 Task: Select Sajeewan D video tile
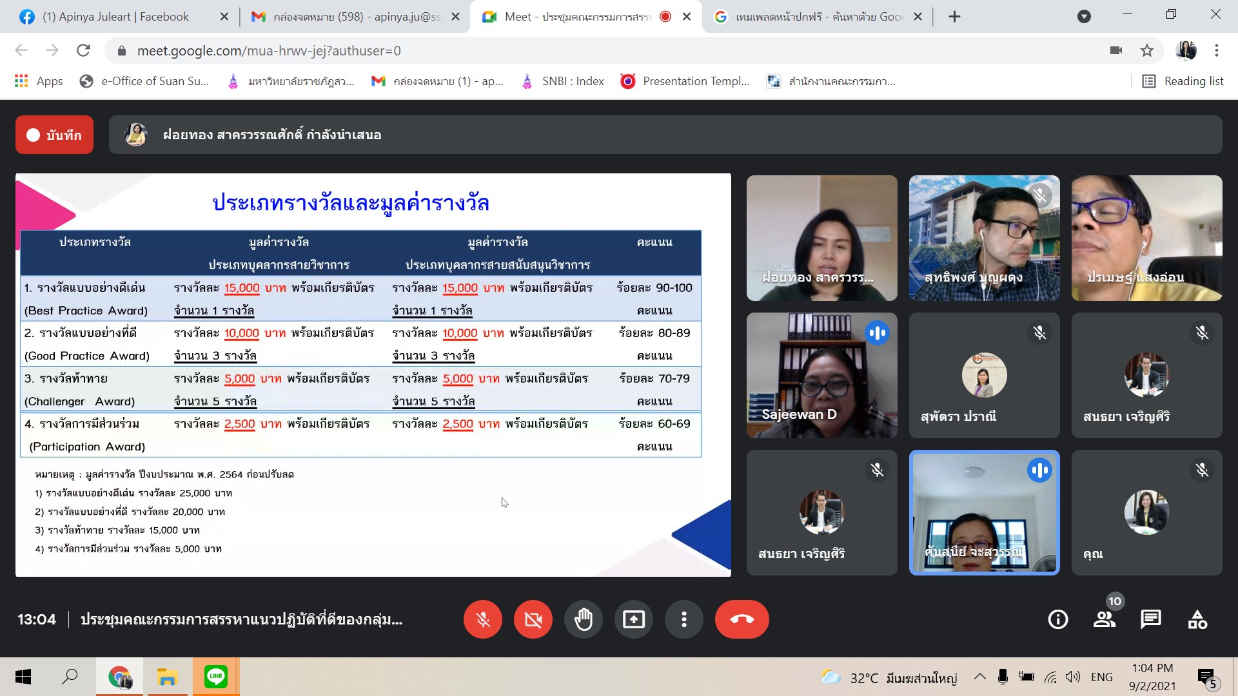[x=821, y=375]
